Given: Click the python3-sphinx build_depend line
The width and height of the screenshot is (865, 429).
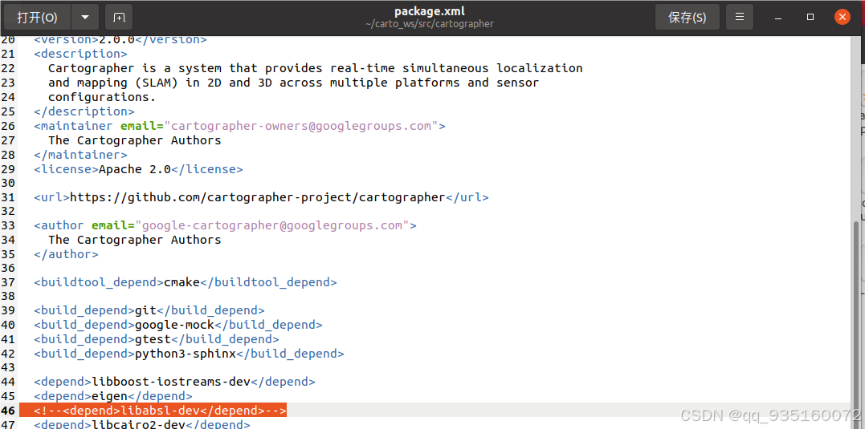Looking at the screenshot, I should tap(190, 353).
